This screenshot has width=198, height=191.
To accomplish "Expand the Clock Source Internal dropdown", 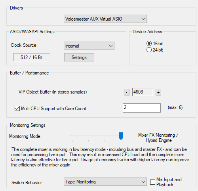I will coord(89,46).
